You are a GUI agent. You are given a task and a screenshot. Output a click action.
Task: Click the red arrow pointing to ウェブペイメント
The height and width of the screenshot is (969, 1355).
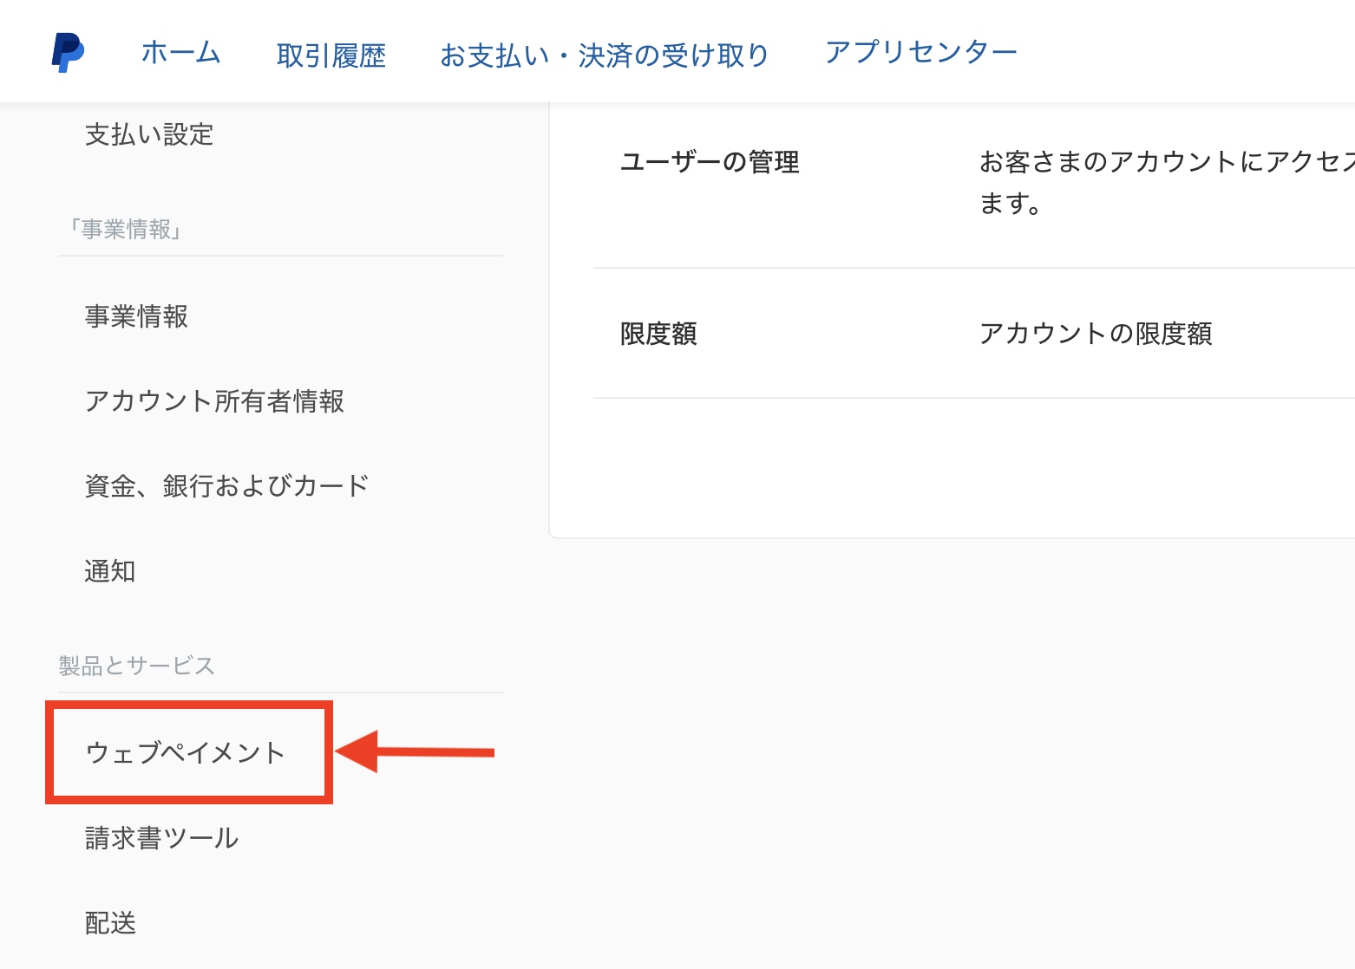click(415, 751)
